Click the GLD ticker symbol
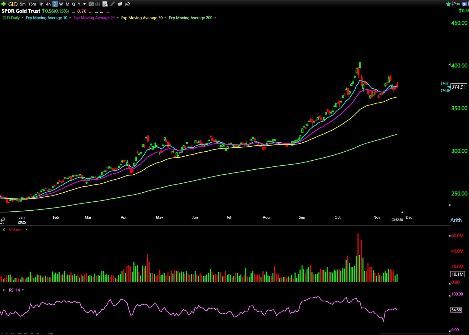This screenshot has width=469, height=335. click(13, 4)
